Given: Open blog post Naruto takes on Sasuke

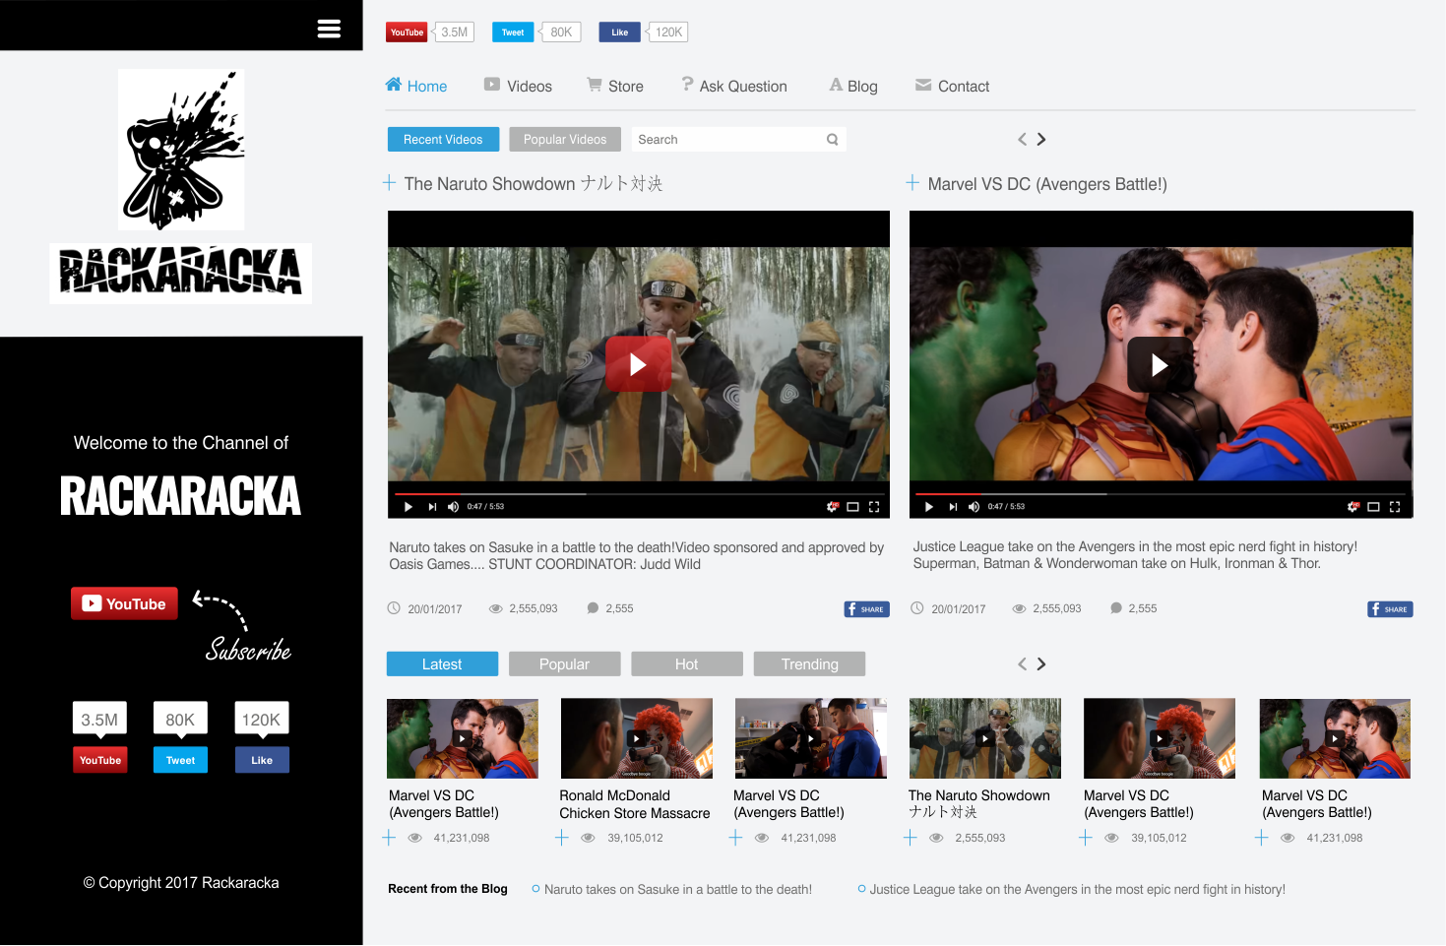Looking at the screenshot, I should click(678, 889).
